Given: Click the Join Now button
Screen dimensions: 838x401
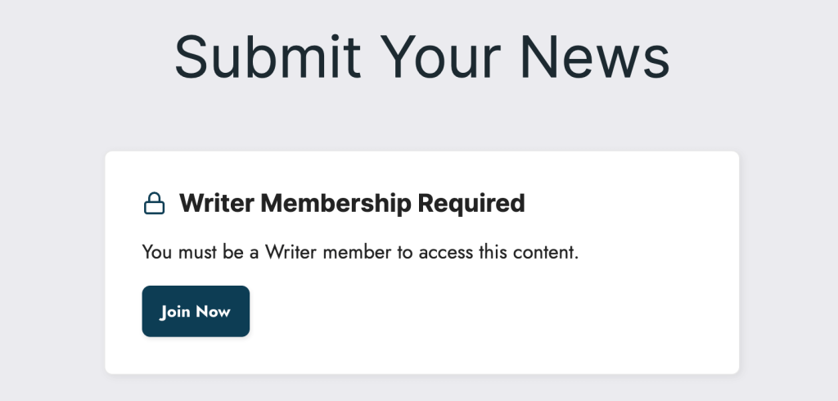Looking at the screenshot, I should coord(196,311).
